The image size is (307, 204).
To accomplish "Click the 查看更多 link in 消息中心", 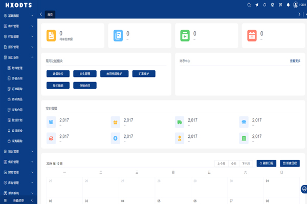I will click(295, 61).
